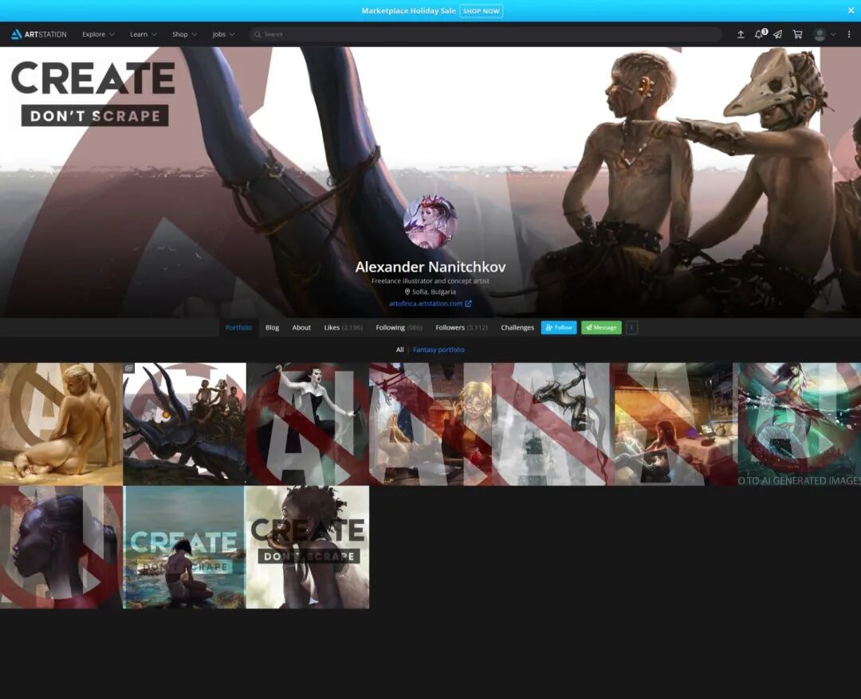Expand the Jobs dropdown
Screen dimensions: 861x699
click(x=223, y=34)
